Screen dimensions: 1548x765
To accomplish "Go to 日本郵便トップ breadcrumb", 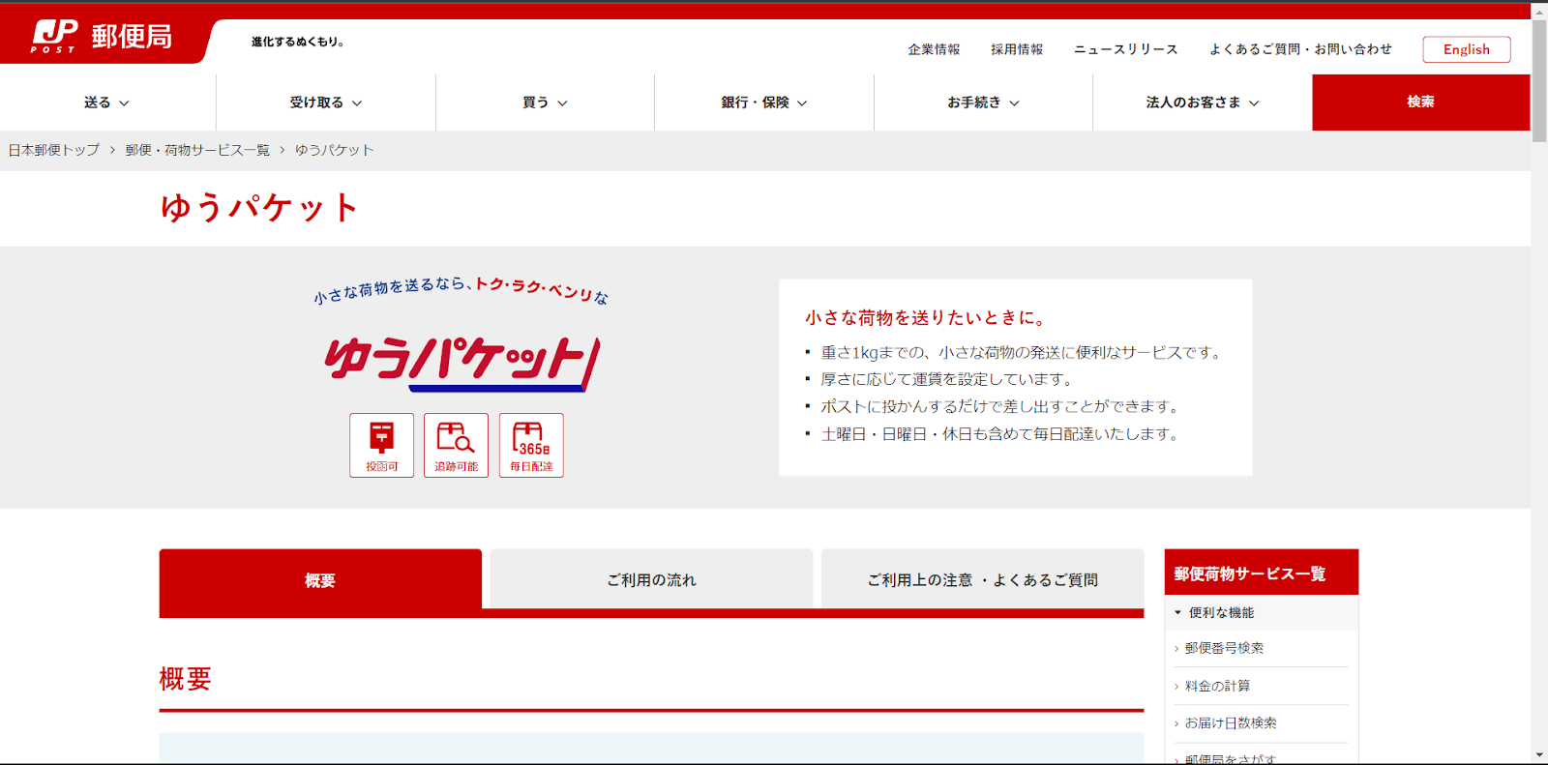I will [54, 150].
